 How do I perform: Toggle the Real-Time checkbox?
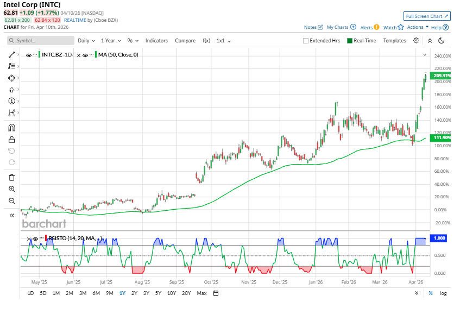click(x=350, y=41)
